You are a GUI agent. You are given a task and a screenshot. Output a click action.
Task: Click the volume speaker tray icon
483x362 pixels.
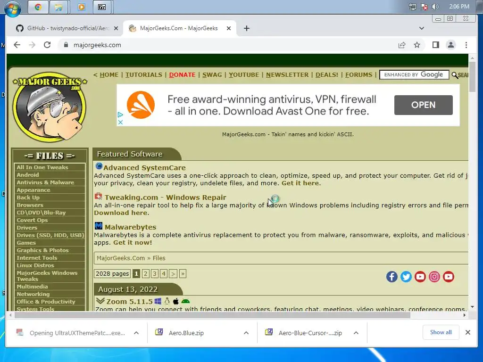pos(435,7)
